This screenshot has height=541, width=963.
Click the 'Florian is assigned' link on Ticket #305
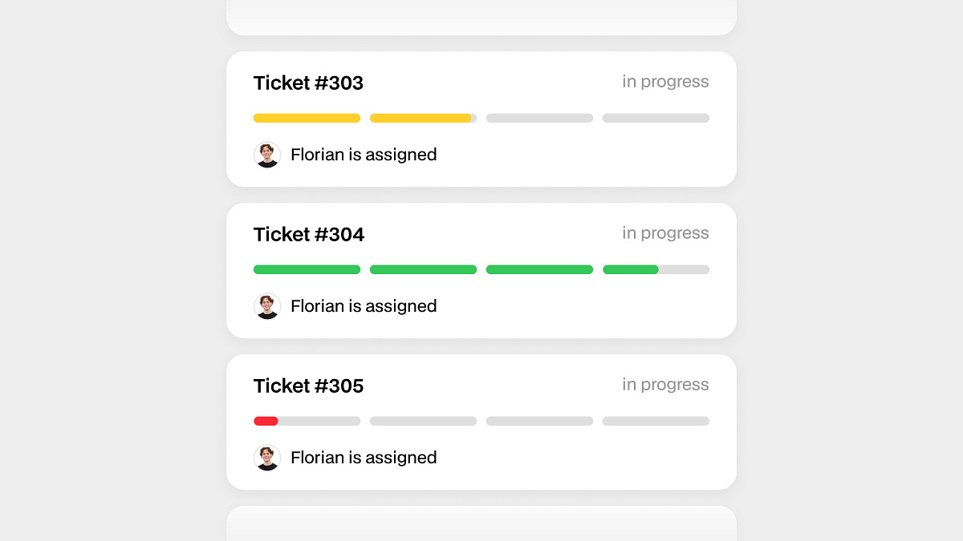pos(364,458)
